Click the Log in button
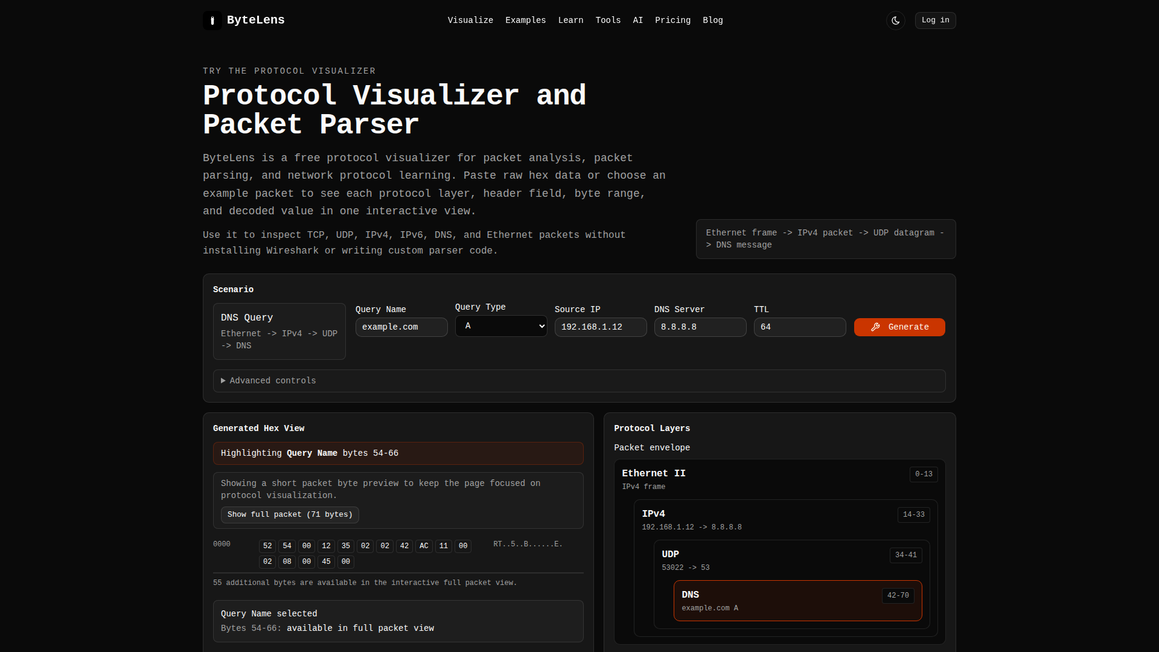 [x=935, y=21]
